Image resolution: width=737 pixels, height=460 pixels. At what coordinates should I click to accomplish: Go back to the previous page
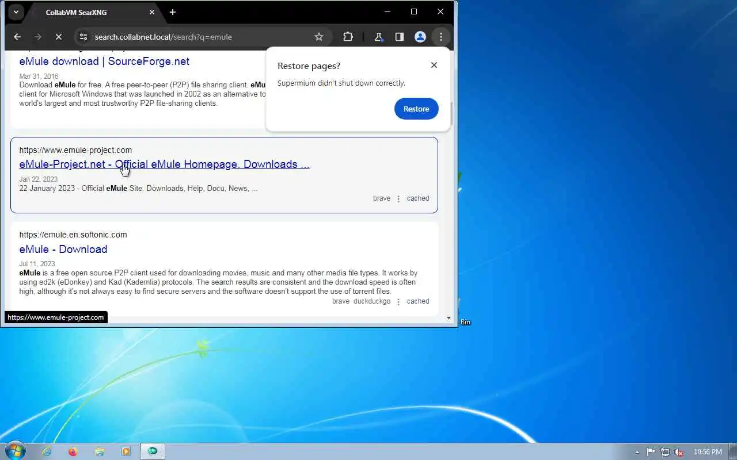tap(17, 37)
